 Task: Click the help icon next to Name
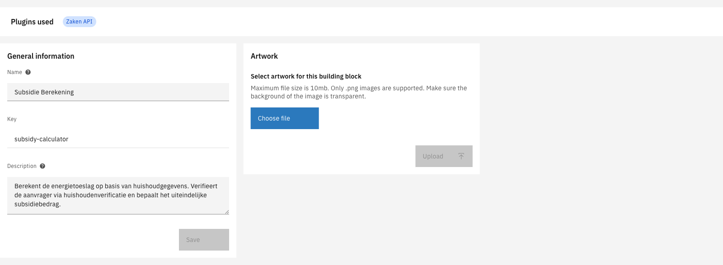point(28,72)
